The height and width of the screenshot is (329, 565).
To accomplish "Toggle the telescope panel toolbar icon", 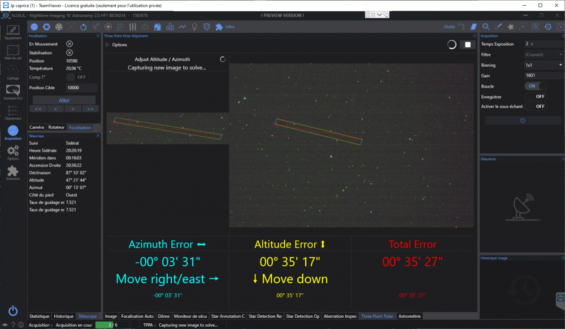I will 95,27.
